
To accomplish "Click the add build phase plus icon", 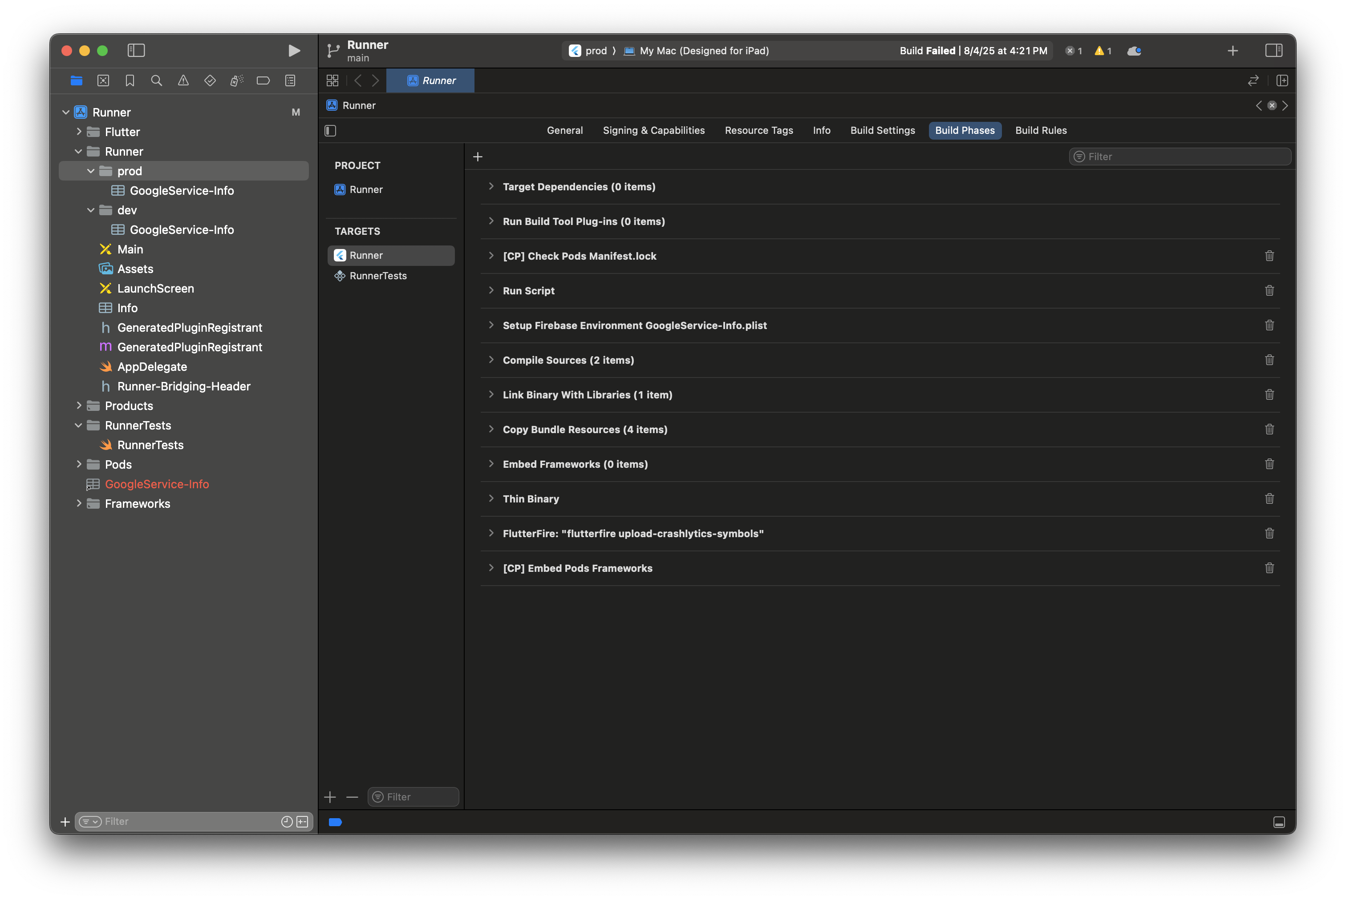I will click(478, 157).
